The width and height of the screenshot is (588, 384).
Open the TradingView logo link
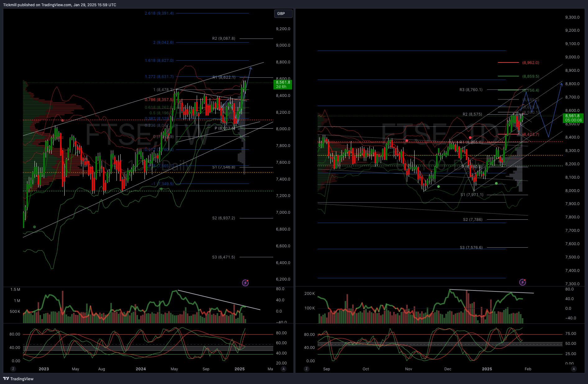18,379
